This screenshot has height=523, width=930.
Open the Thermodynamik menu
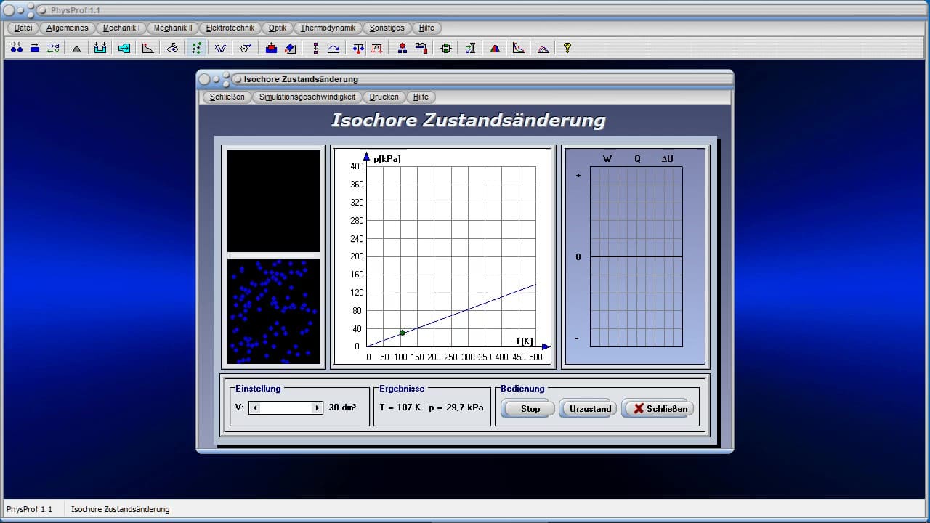click(x=328, y=28)
